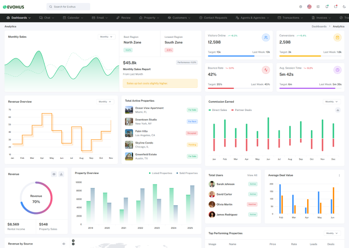Open the Monthly Sales period dropdown
Viewport: 349px width, 248px height.
coord(106,37)
